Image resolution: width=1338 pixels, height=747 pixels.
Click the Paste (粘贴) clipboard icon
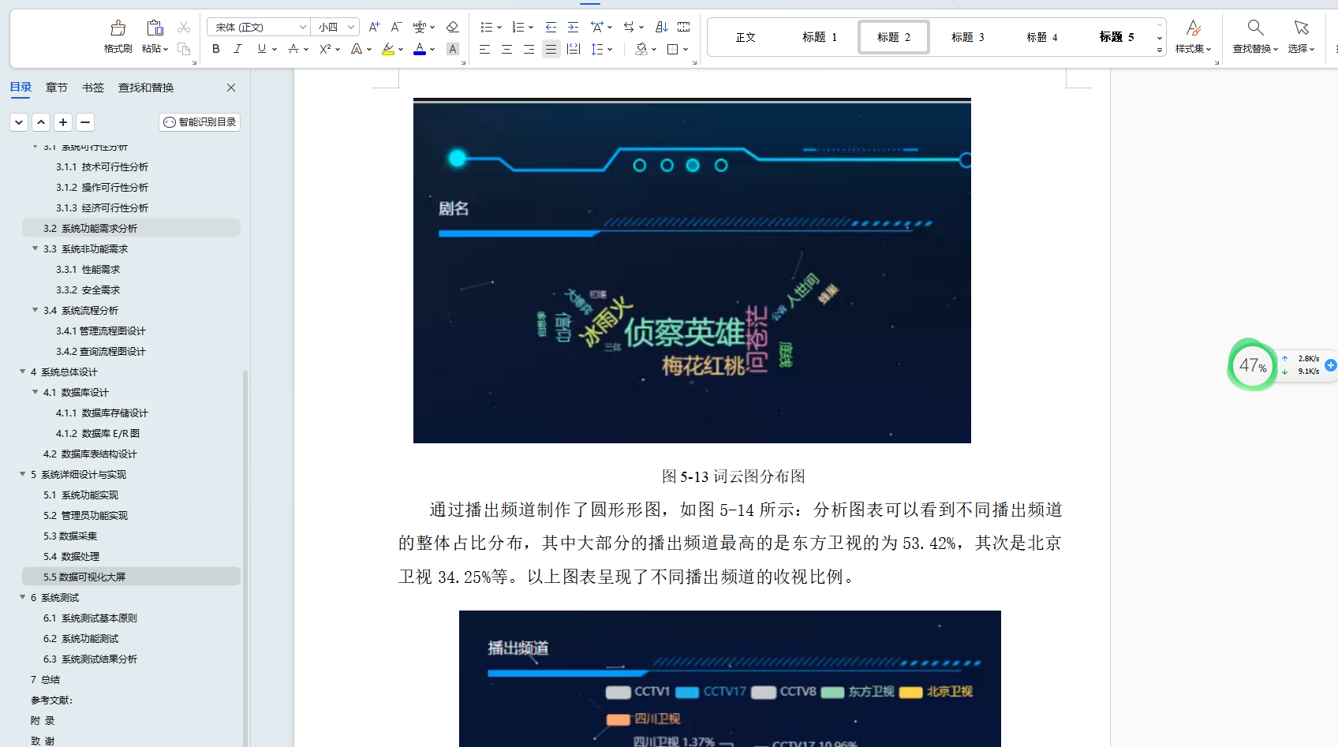tap(155, 28)
